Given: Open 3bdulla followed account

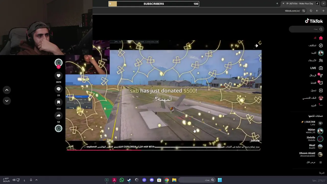Looking at the screenshot, I should (x=314, y=139).
